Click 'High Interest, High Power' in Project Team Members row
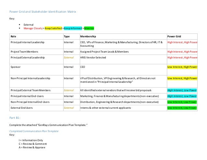207x160 pixels. click(x=182, y=52)
